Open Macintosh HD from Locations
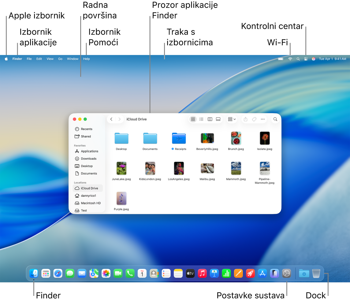The height and width of the screenshot is (302, 350). (91, 203)
